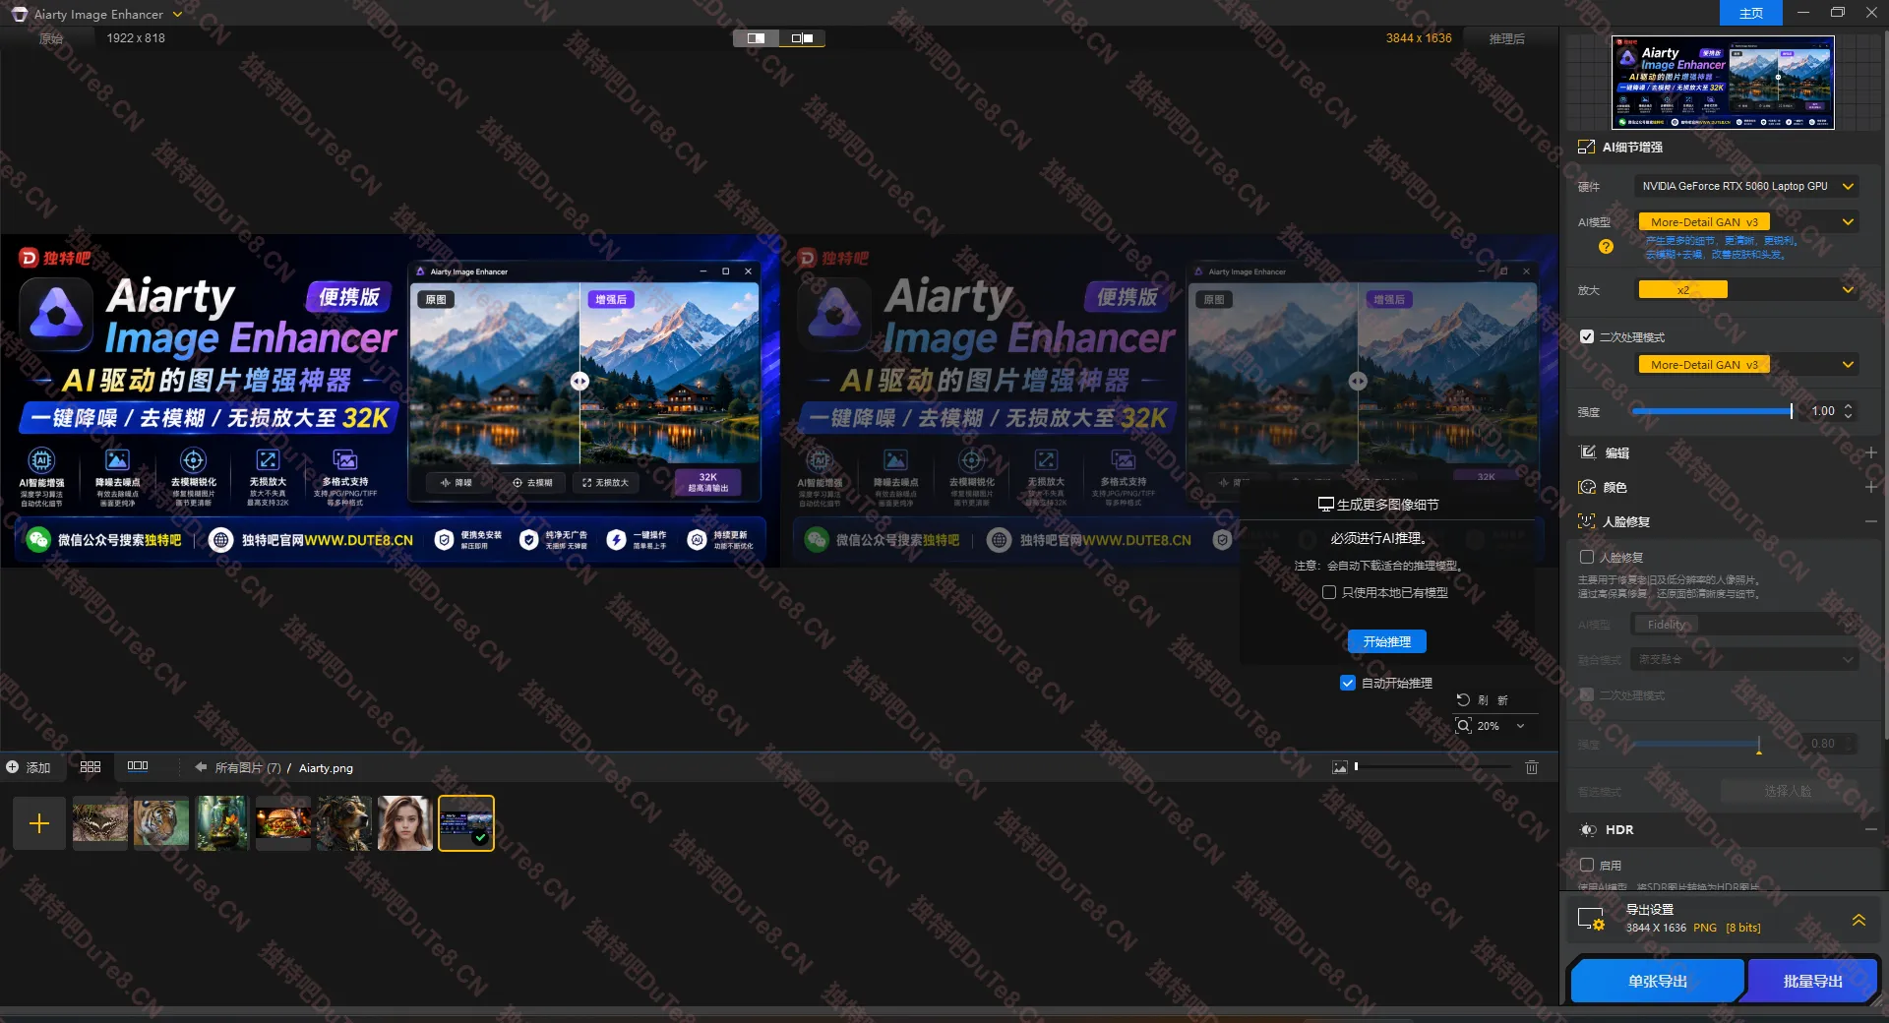Open the 硬件 NVIDIA GPU dropdown
This screenshot has width=1889, height=1023.
click(x=1746, y=186)
